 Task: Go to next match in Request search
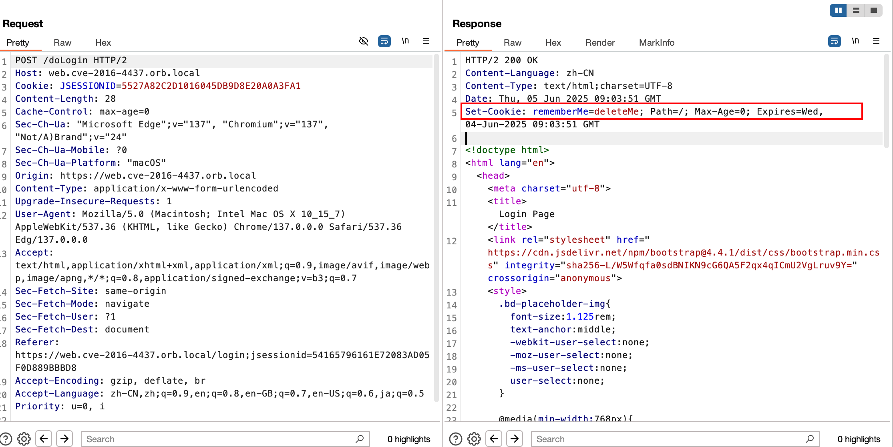pyautogui.click(x=64, y=439)
